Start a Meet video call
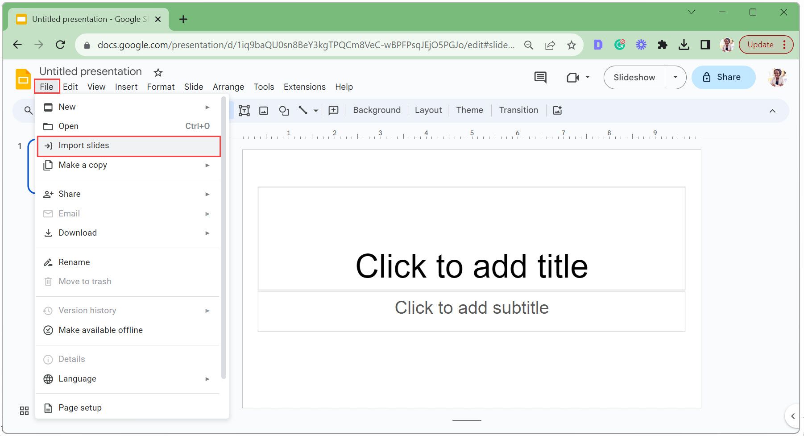This screenshot has width=804, height=436. tap(574, 77)
